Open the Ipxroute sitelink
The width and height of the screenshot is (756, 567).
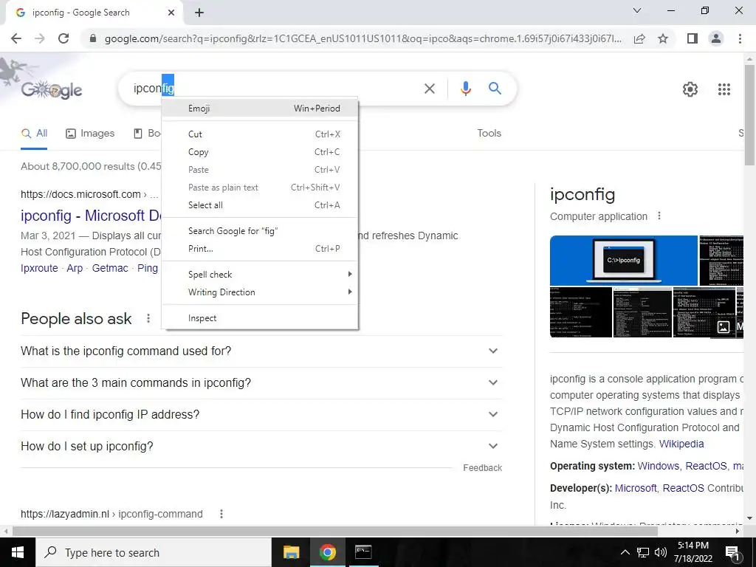[x=39, y=268]
